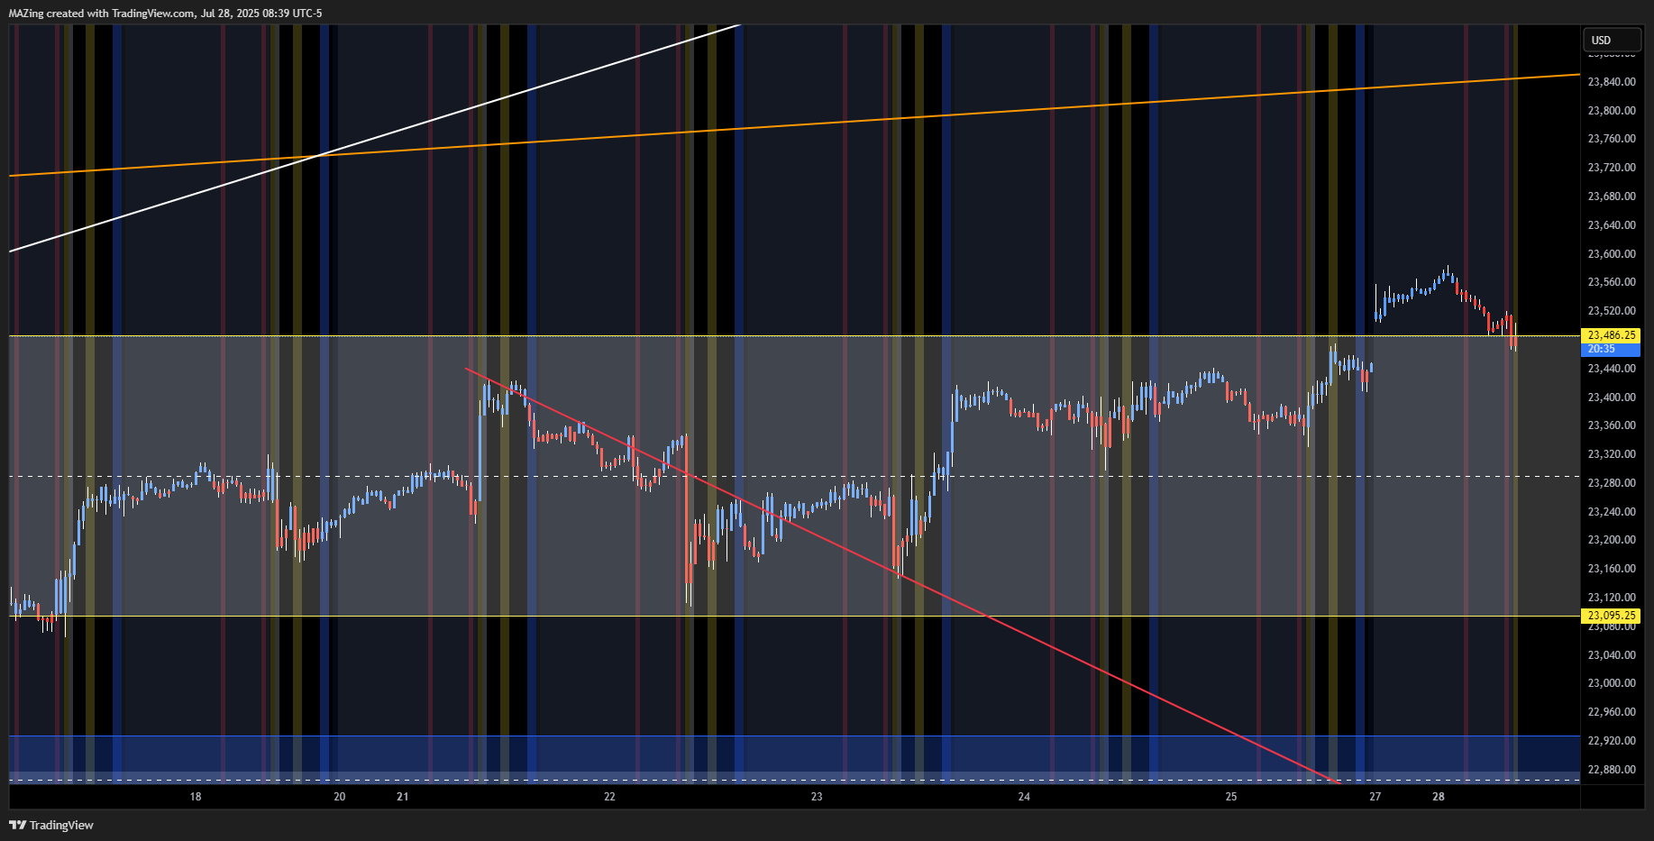The height and width of the screenshot is (841, 1654).
Task: Click date label 23 on time axis
Action: click(x=817, y=797)
